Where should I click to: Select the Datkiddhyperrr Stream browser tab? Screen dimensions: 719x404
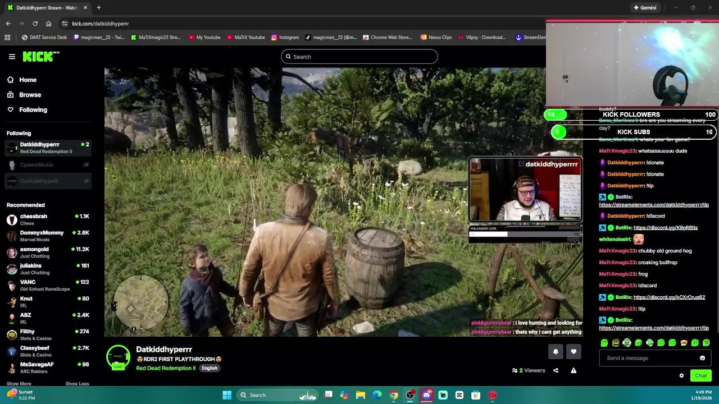click(x=47, y=8)
